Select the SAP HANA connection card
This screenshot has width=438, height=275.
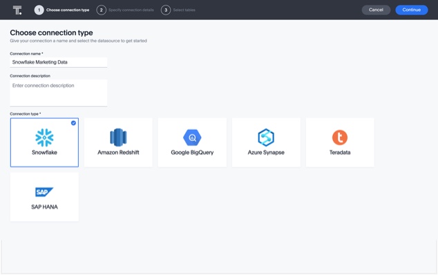pyautogui.click(x=44, y=197)
